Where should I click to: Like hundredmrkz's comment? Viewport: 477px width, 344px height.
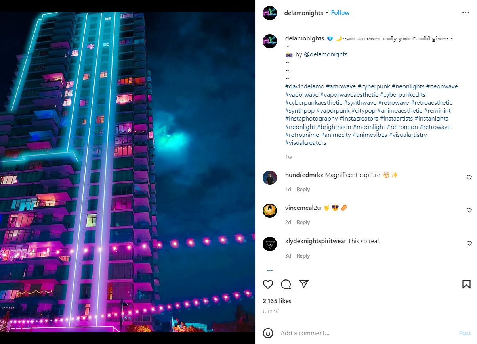(469, 177)
